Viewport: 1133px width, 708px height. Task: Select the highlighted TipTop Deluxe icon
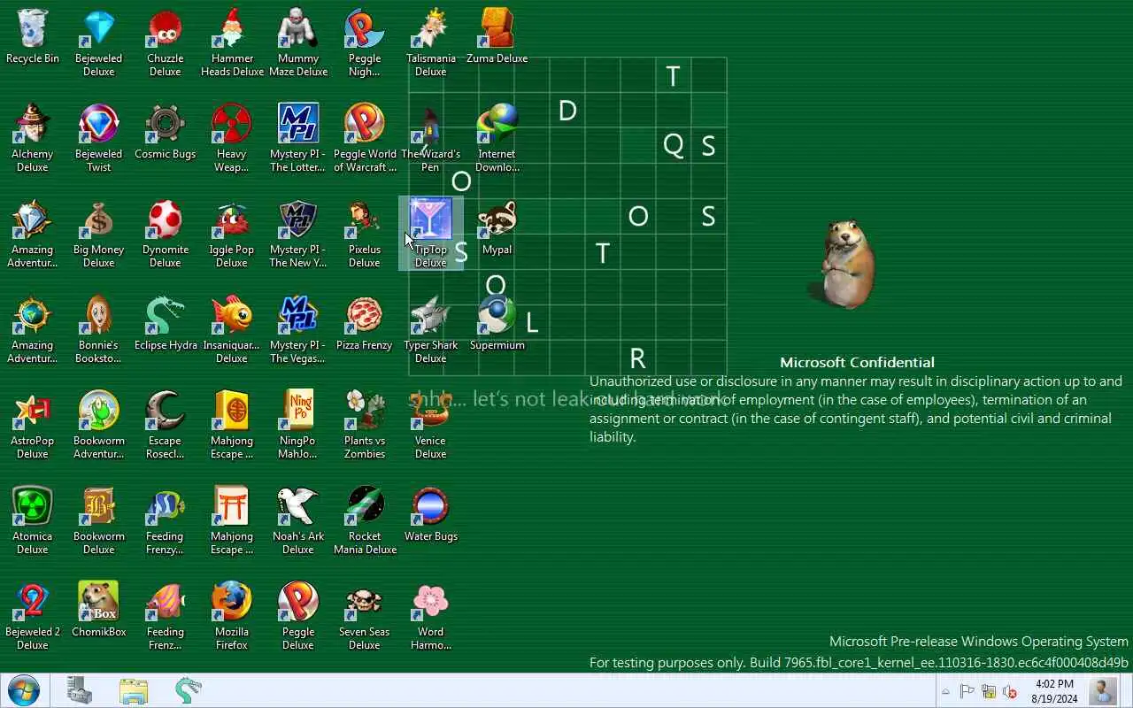pos(431,234)
